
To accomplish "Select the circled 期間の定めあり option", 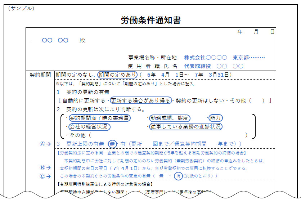I will (x=118, y=75).
